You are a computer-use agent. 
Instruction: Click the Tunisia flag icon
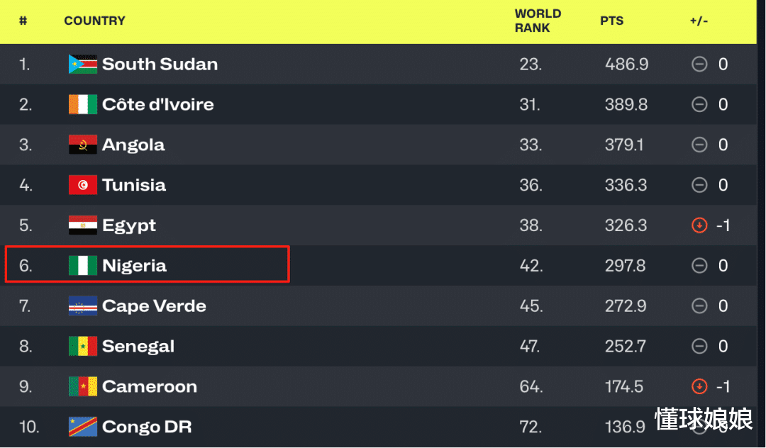(82, 185)
